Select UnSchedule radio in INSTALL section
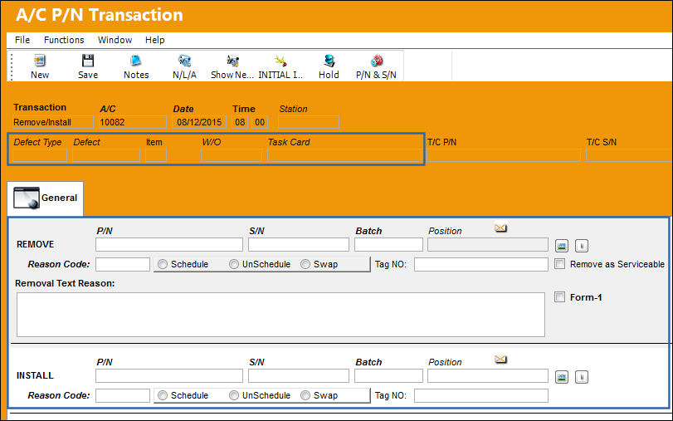Screen dimensions: 673x421 [x=233, y=395]
